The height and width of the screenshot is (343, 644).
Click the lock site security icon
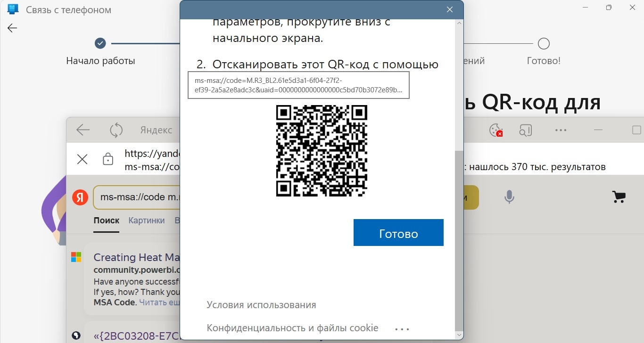point(108,159)
